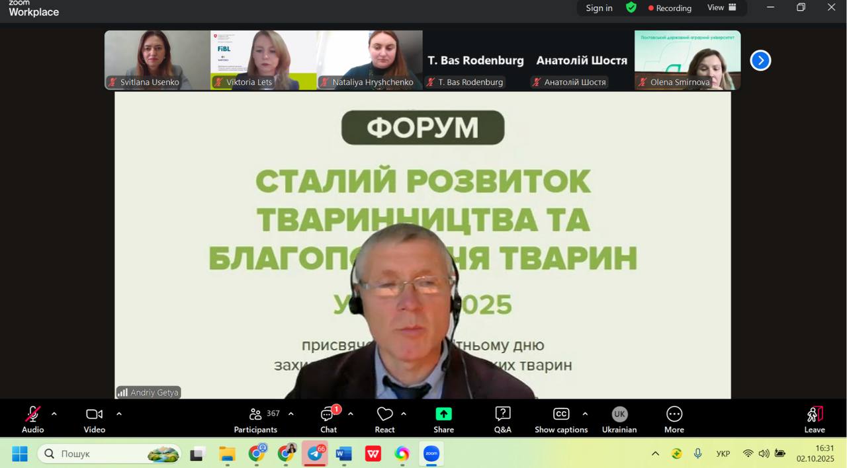Show next participants with blue arrow
This screenshot has height=468, width=847.
tap(760, 60)
